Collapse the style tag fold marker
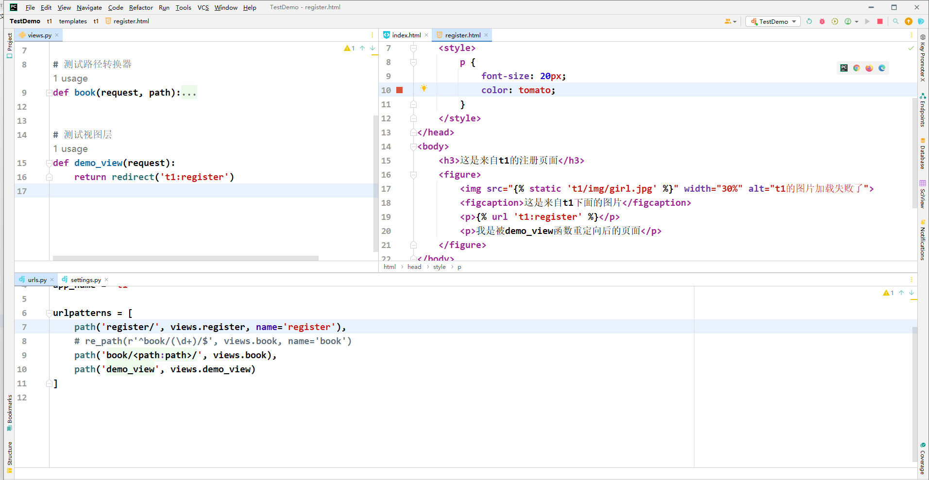Screen dimensions: 929x480 [x=413, y=48]
